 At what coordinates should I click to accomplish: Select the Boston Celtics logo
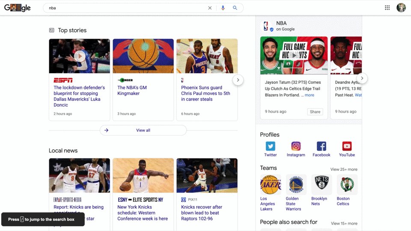tap(347, 185)
